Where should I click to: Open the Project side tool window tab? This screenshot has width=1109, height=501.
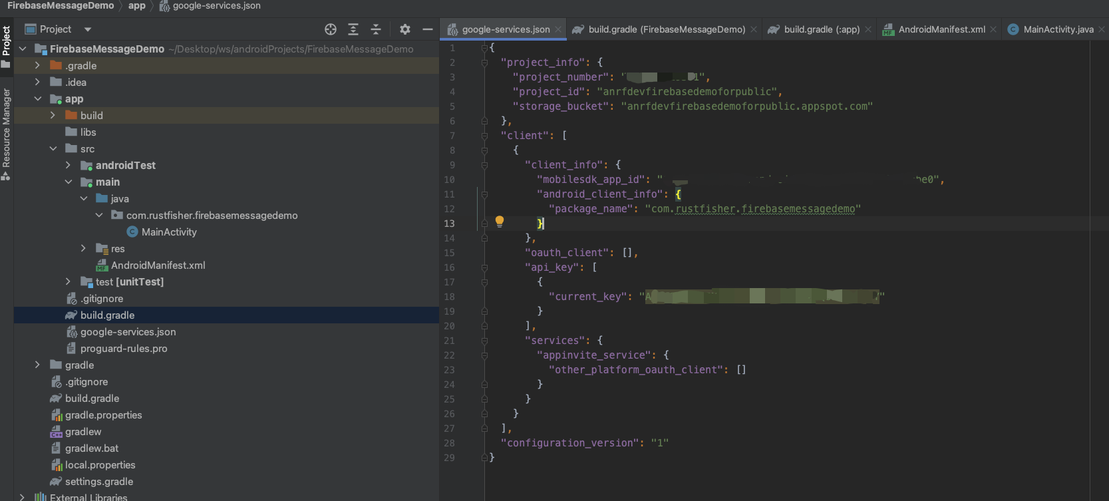(x=6, y=47)
